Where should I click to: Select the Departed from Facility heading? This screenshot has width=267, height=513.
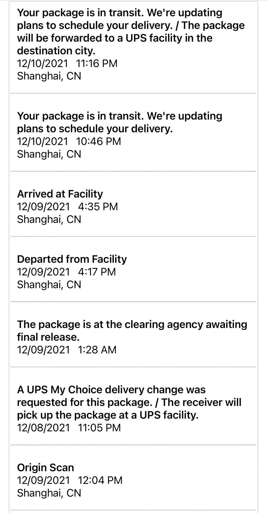[x=72, y=259]
